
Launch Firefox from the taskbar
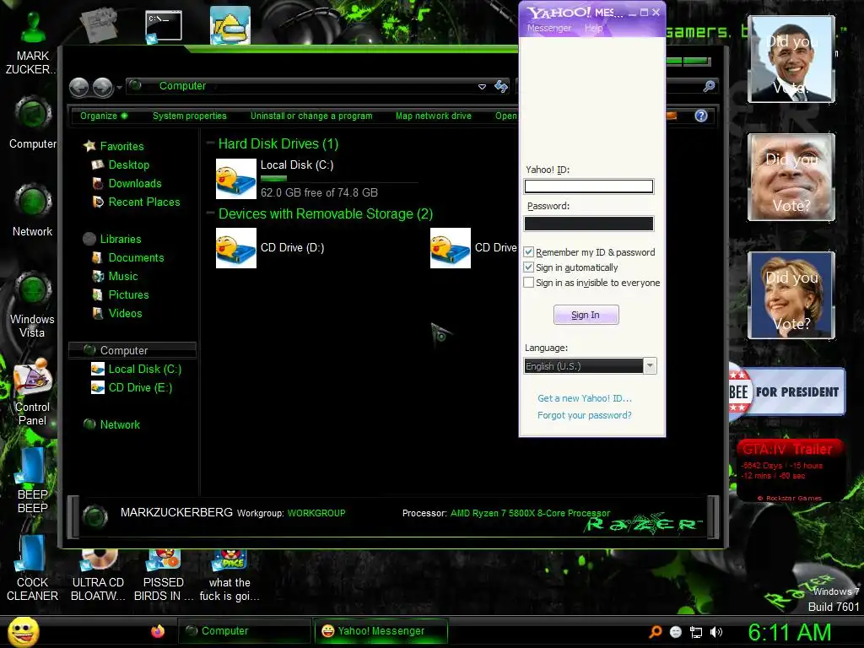pos(158,631)
